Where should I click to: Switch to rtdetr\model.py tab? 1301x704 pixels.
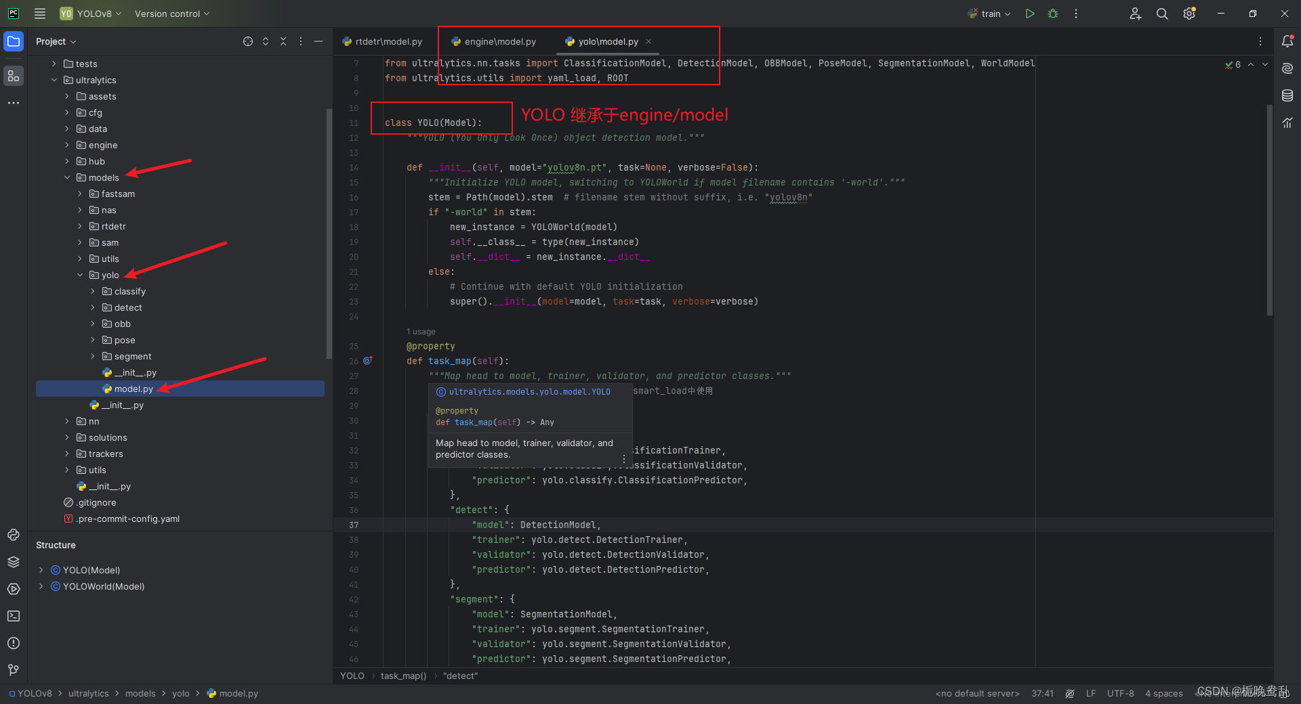(x=383, y=41)
